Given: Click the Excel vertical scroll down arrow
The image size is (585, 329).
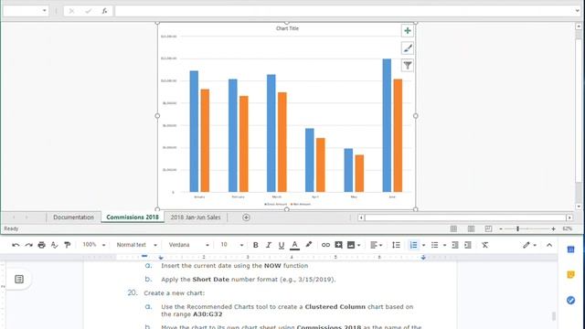Looking at the screenshot, I should [x=579, y=207].
